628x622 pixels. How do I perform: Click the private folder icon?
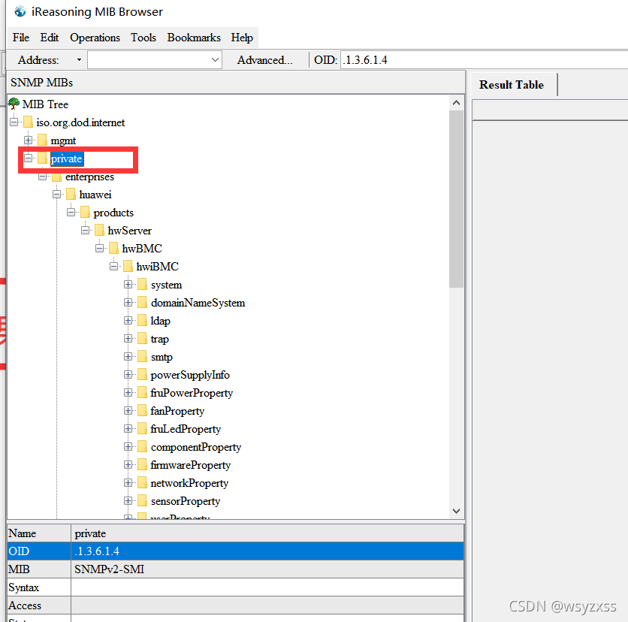click(42, 159)
